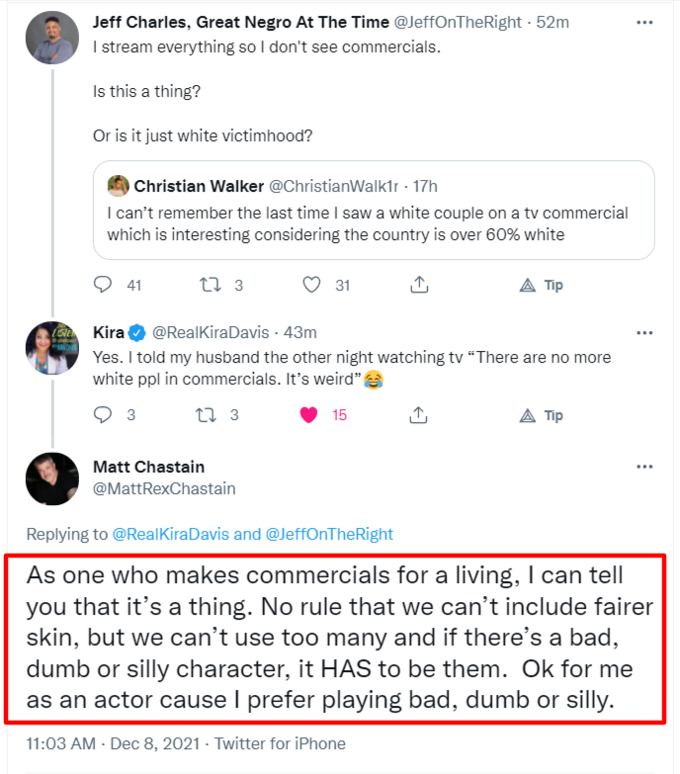Image resolution: width=680 pixels, height=774 pixels.
Task: Open the @RealKiraDavis mention link
Action: [x=171, y=534]
